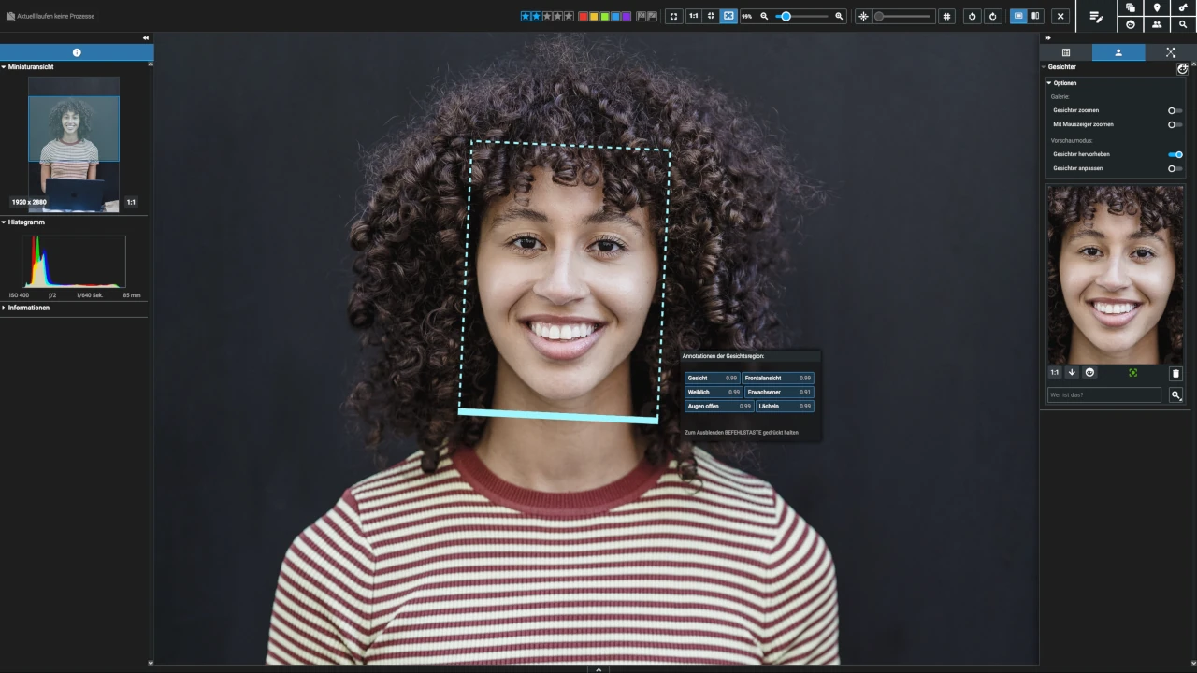Screen dimensions: 1197x673
Task: Toggle Gesichter zoomen switch
Action: 1175,110
